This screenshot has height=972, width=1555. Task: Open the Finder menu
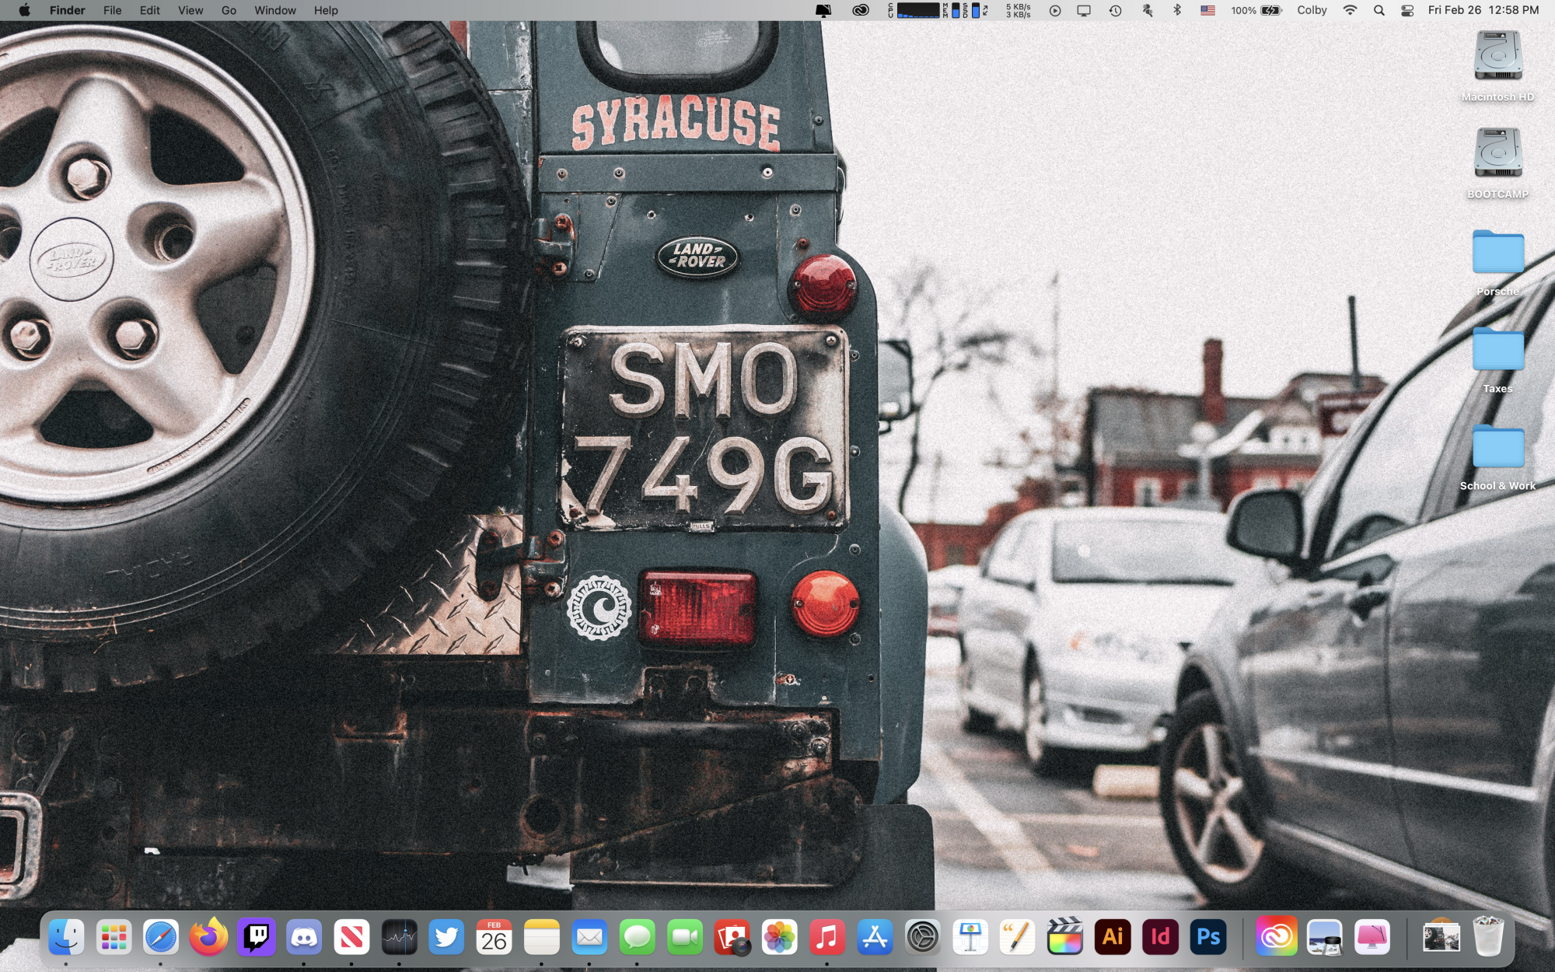click(x=68, y=10)
